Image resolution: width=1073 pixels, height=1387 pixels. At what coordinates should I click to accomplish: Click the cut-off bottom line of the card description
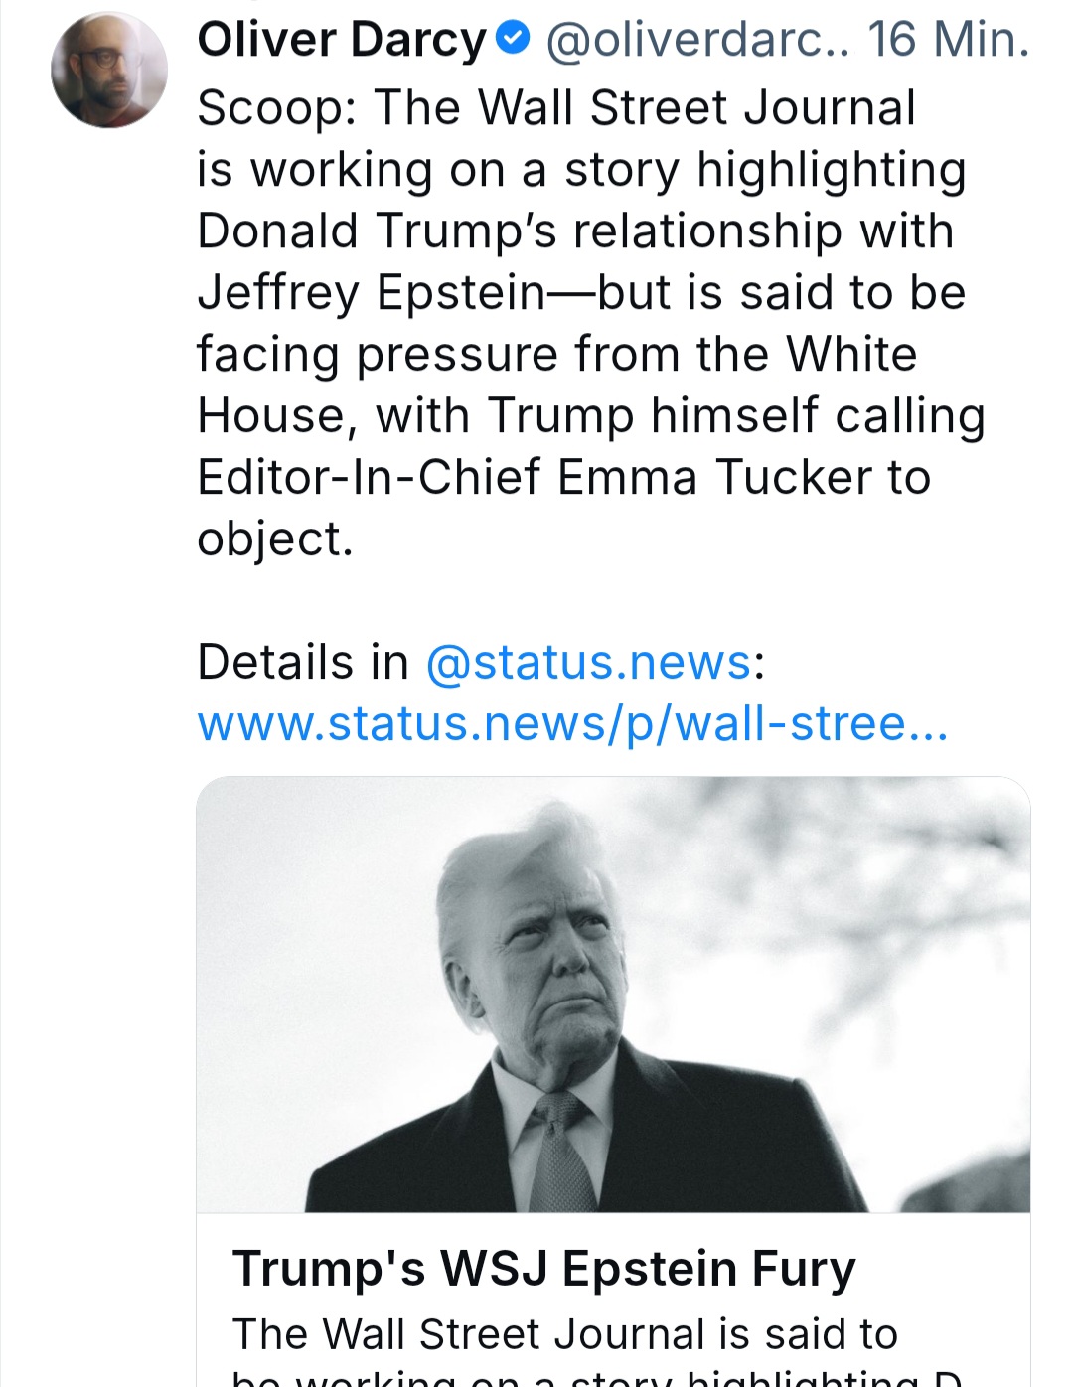pyautogui.click(x=596, y=1377)
